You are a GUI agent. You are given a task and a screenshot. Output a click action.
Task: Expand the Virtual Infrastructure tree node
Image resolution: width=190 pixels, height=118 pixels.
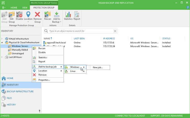pos(2,39)
